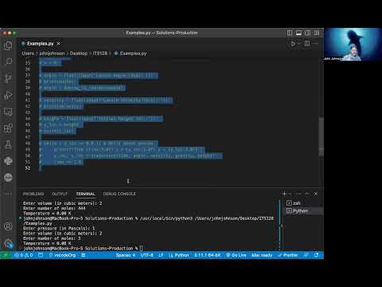Switch to the DEBUG CONSOLE tab

pyautogui.click(x=119, y=194)
